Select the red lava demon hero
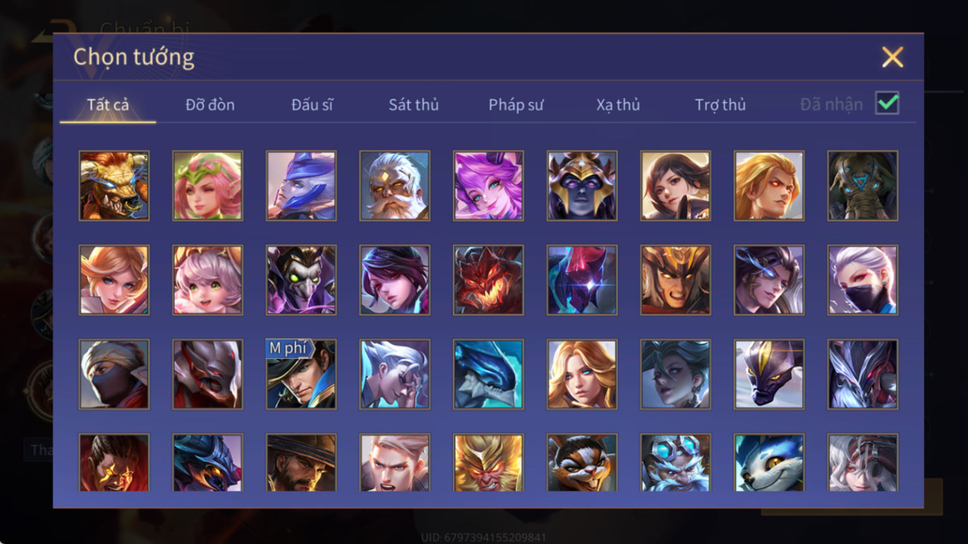The height and width of the screenshot is (544, 968). click(488, 280)
